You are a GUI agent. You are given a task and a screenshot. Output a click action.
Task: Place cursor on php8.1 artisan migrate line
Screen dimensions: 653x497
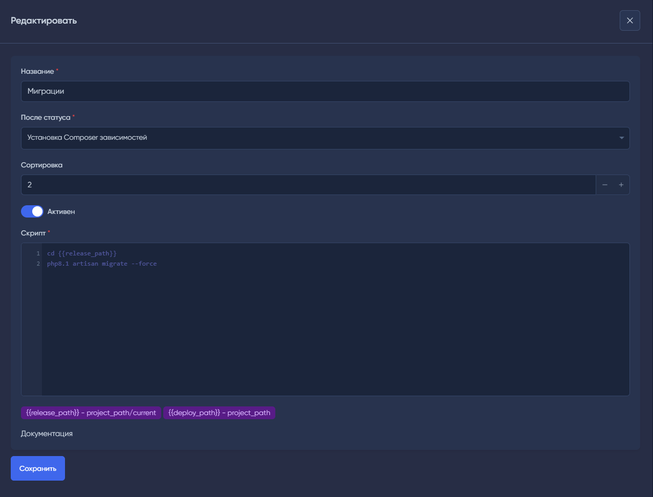[102, 264]
